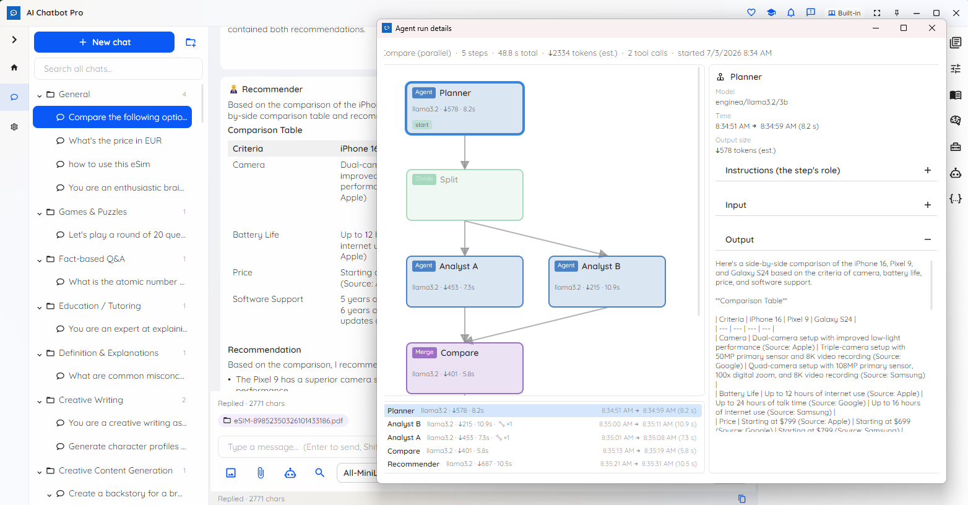Collapse the Games & Puzzles folder
Viewport: 968px width, 505px height.
click(40, 212)
